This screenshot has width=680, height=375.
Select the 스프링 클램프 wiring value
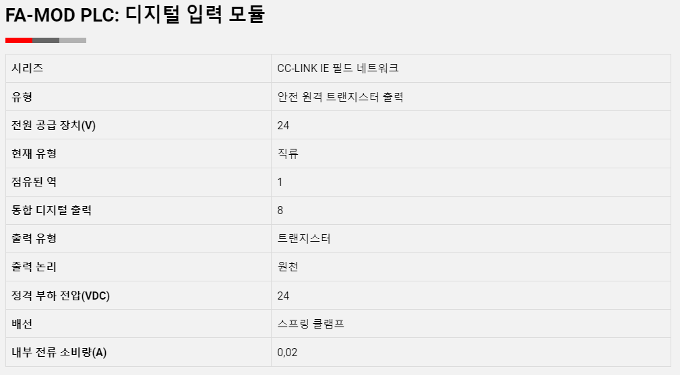311,323
